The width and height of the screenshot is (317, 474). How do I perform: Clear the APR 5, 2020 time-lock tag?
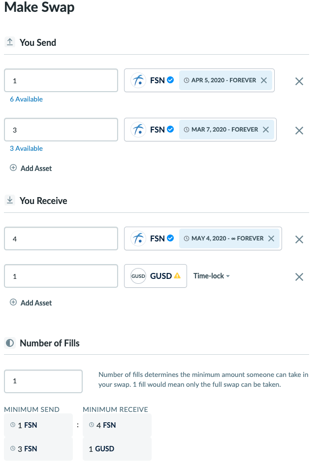(x=264, y=80)
